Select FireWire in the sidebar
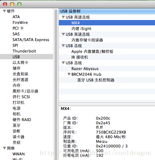This screenshot has height=160, width=155. (20, 22)
